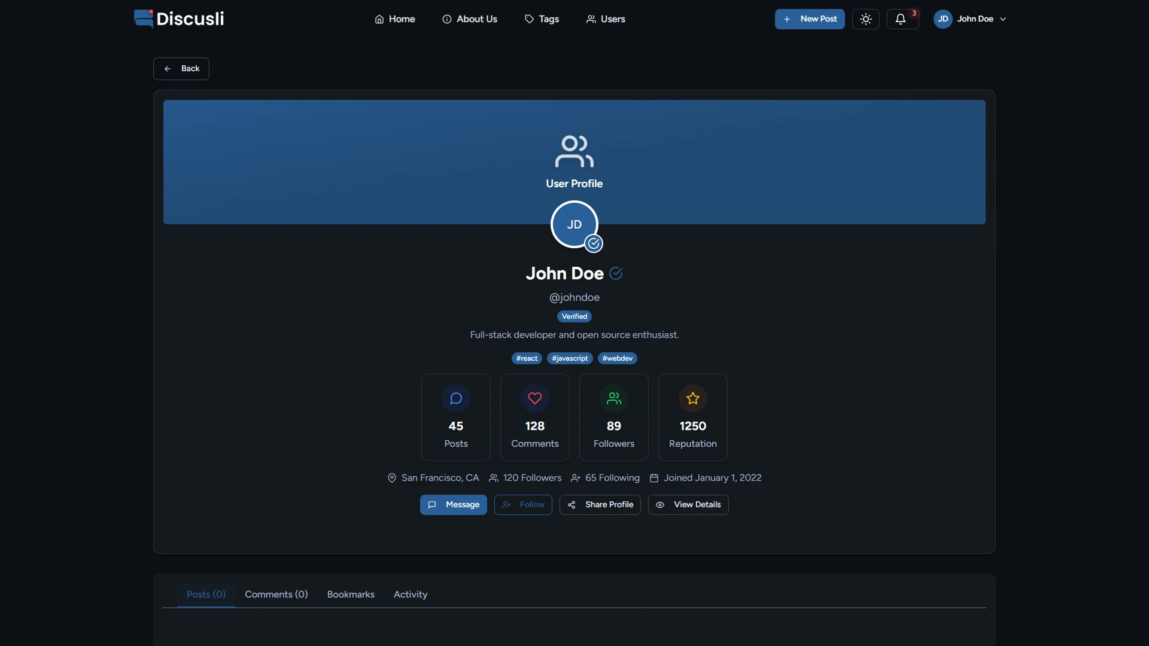Click the 45 Posts count
The height and width of the screenshot is (646, 1149).
[x=456, y=426]
